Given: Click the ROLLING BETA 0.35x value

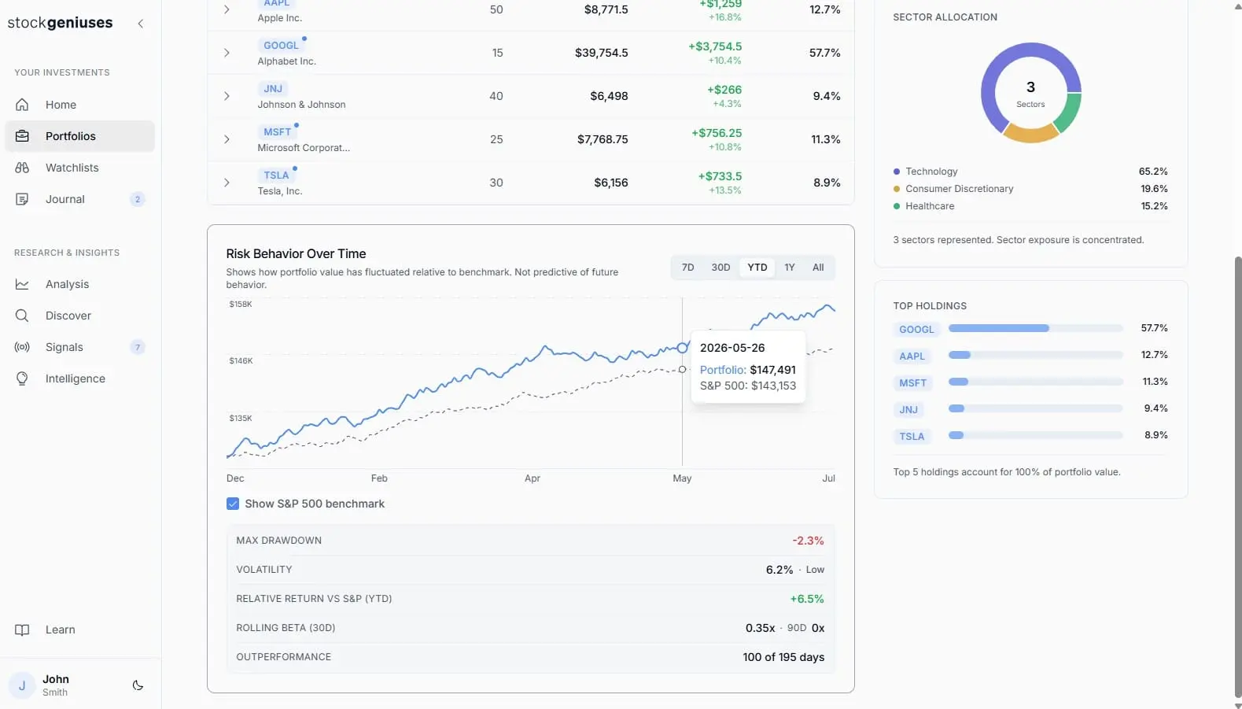Looking at the screenshot, I should point(760,628).
